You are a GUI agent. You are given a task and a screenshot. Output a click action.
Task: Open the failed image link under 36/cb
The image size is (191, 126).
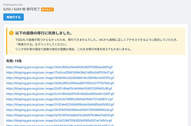[x=59, y=99]
